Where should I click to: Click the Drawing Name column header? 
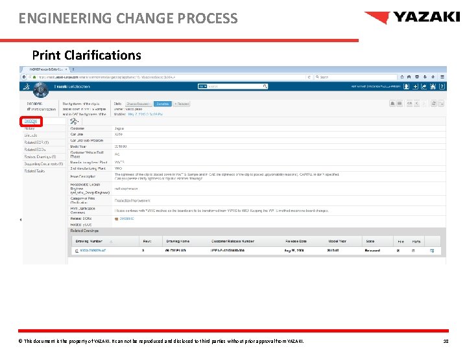coord(178,241)
